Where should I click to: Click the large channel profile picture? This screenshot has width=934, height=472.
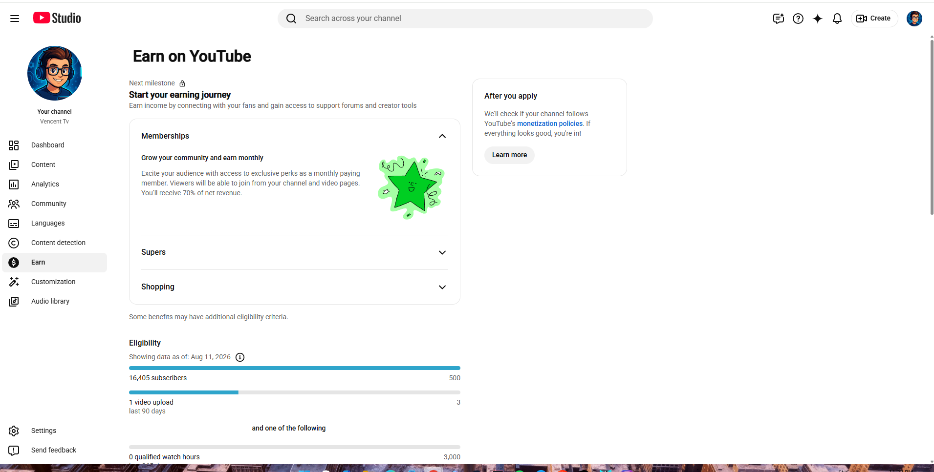55,73
